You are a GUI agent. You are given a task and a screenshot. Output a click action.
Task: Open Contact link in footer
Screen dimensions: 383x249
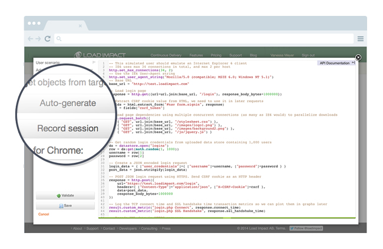pos(108,228)
